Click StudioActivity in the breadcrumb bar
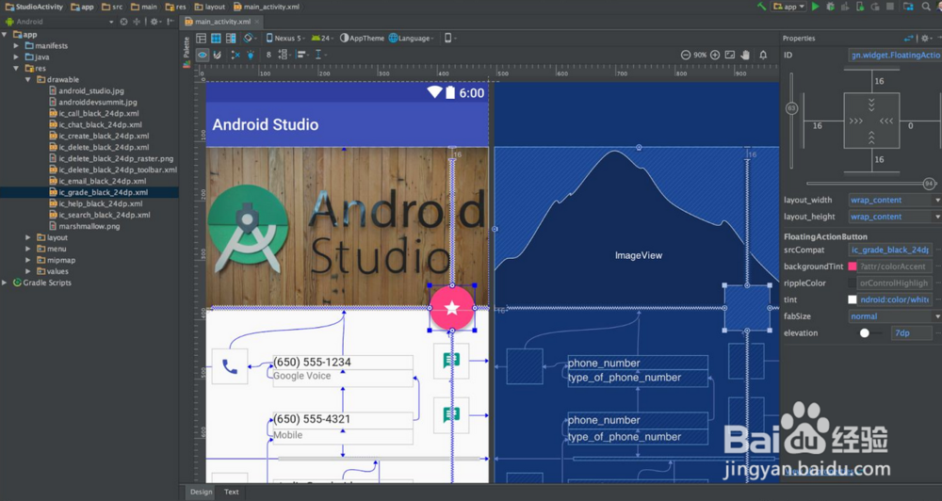 [34, 7]
